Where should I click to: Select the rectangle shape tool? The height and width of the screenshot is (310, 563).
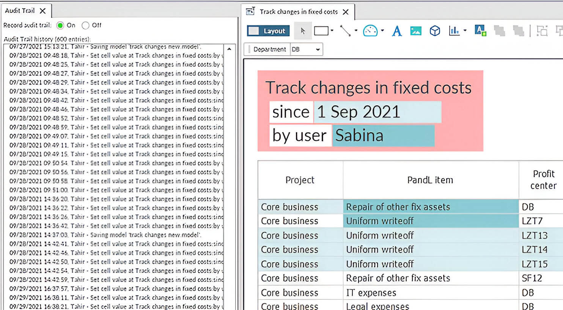coord(321,31)
